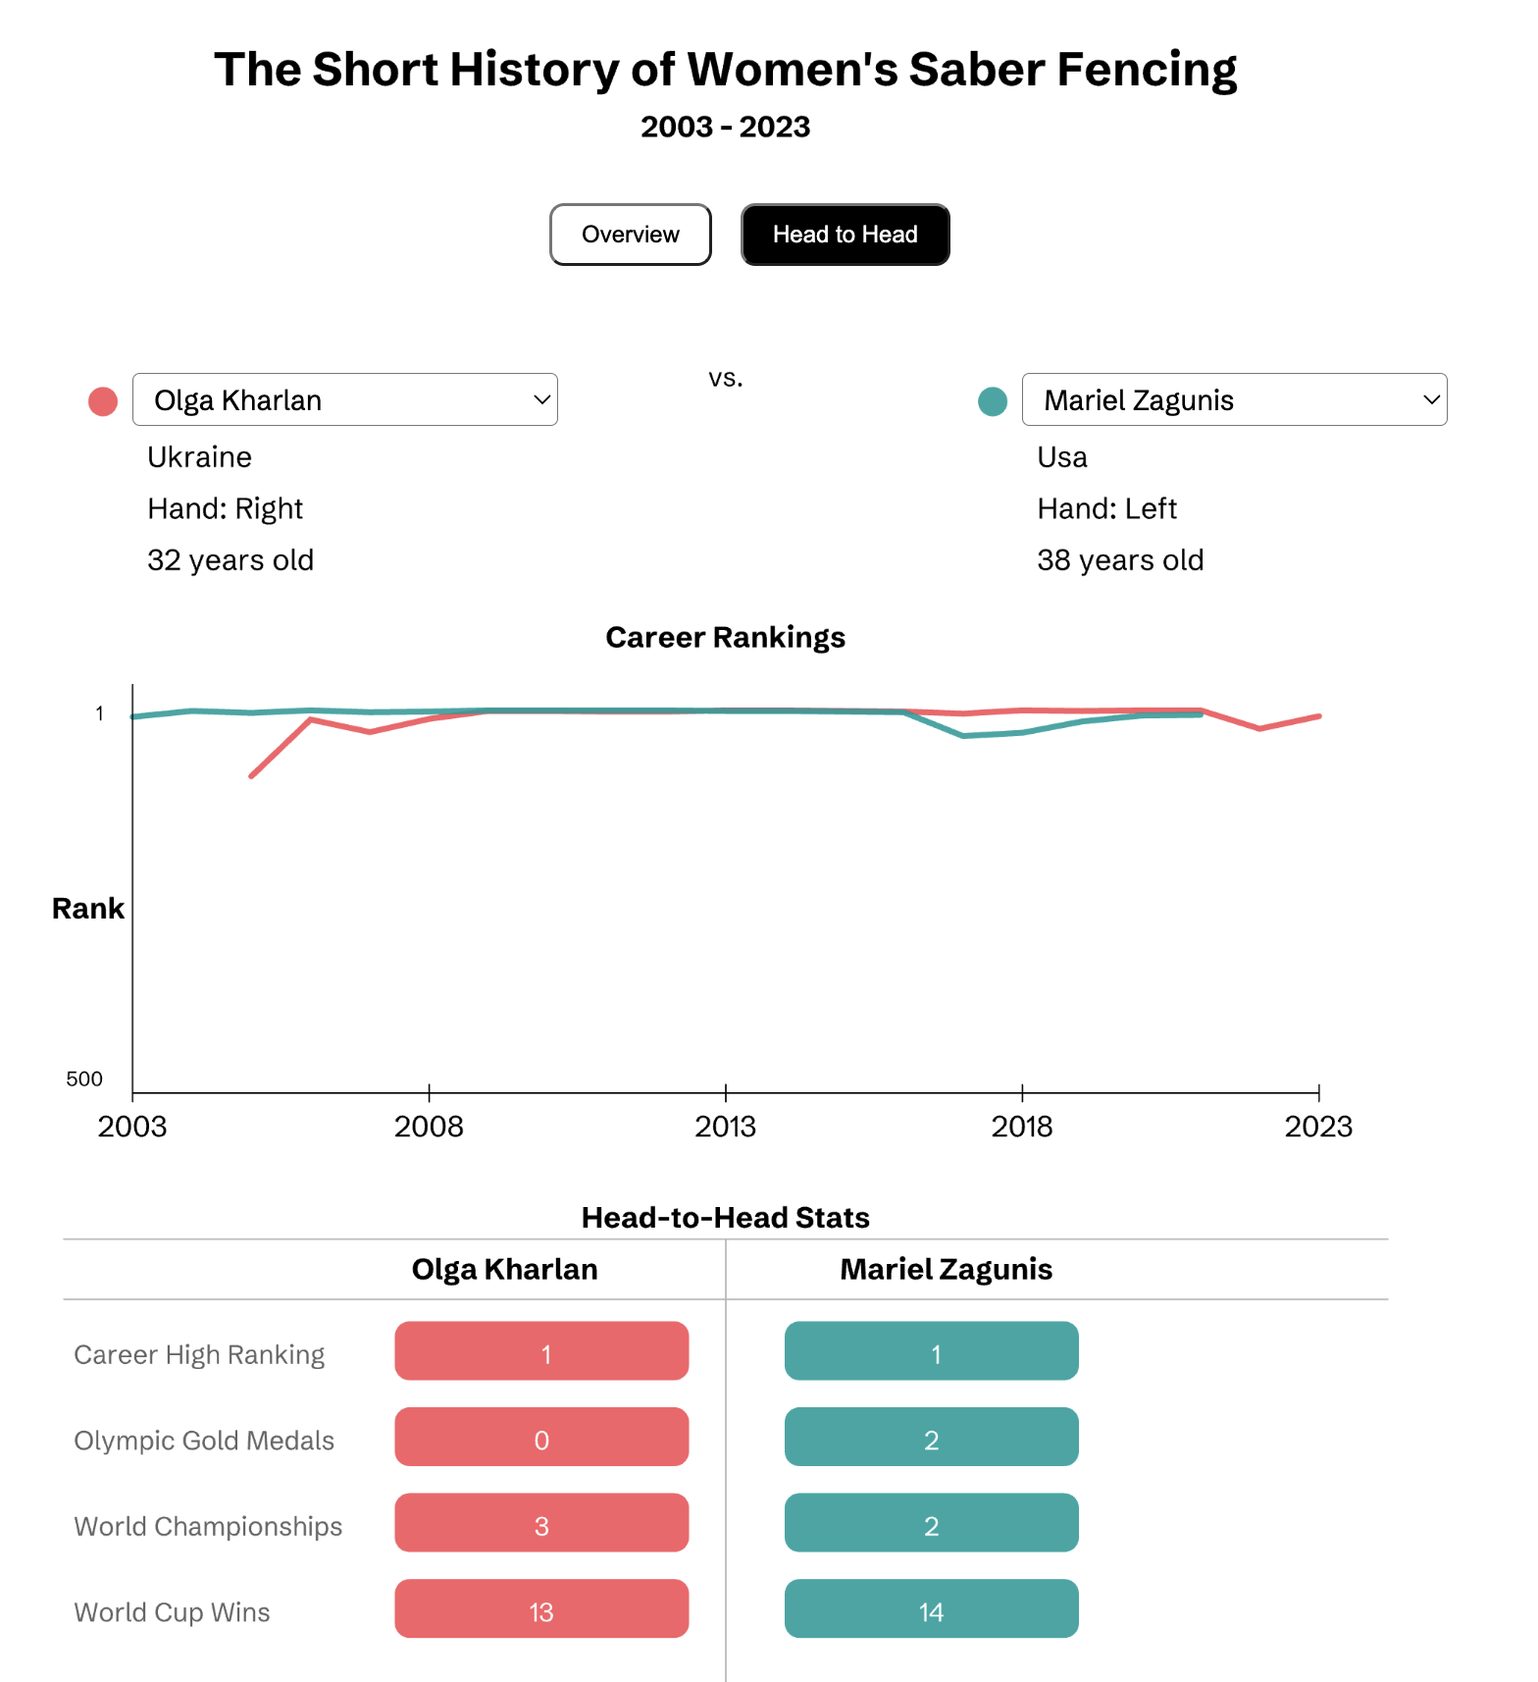The width and height of the screenshot is (1538, 1682).
Task: Click Kharlan's red Career High Ranking bar
Action: pos(541,1351)
